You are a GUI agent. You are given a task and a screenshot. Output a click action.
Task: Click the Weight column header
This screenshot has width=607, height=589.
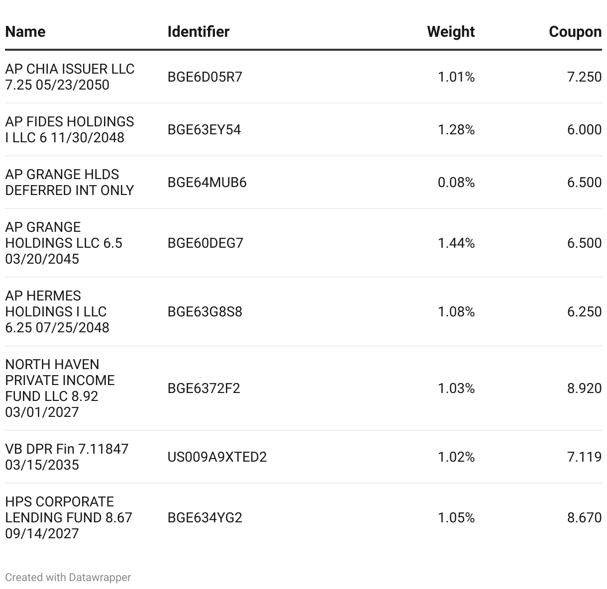tap(450, 32)
